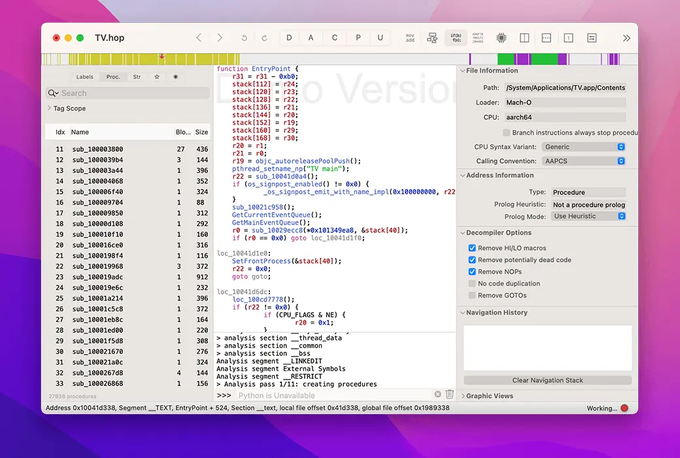Click the Clear Navigation Stack button
The width and height of the screenshot is (680, 458).
547,380
